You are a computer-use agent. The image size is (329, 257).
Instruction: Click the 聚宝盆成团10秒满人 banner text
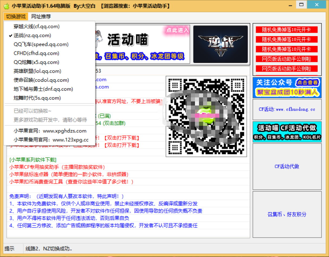(x=287, y=93)
